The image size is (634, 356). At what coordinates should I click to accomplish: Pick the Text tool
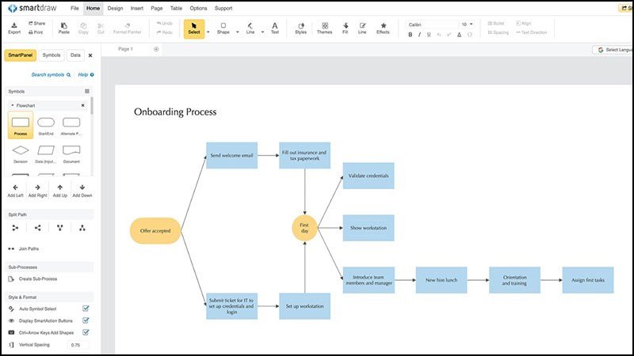coord(275,28)
